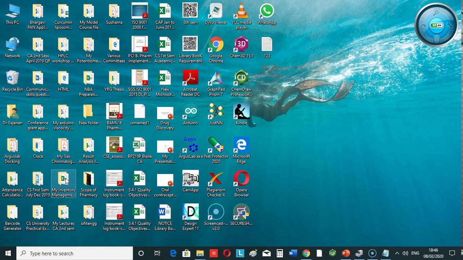Image resolution: width=463 pixels, height=260 pixels.
Task: Open the volume control in system tray
Action: 405,253
